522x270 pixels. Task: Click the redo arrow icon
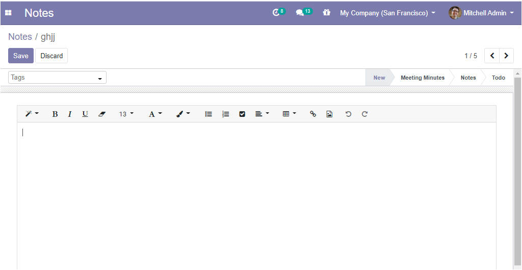tap(365, 114)
